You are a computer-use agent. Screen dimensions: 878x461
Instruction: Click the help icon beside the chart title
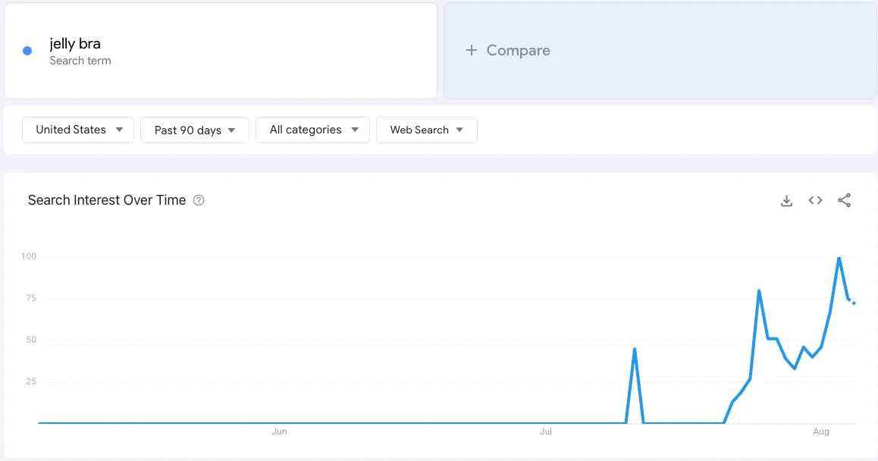(198, 200)
